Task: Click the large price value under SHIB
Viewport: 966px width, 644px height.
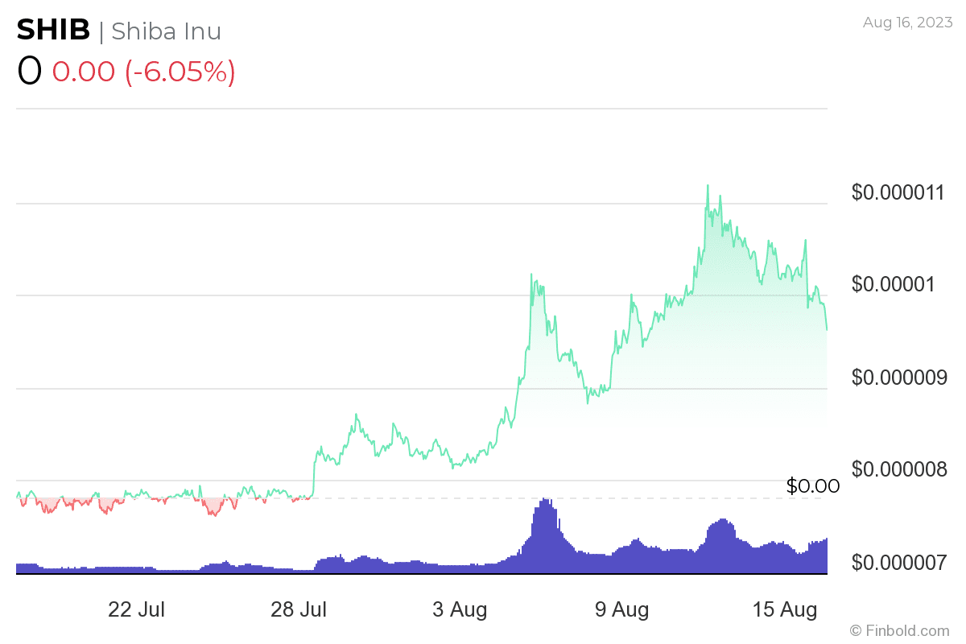Action: (29, 71)
